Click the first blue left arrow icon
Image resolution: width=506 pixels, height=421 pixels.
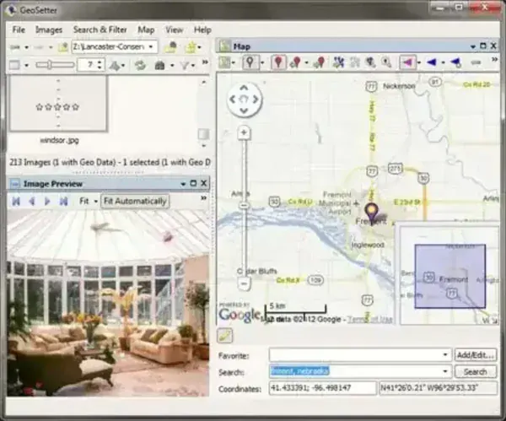point(432,62)
